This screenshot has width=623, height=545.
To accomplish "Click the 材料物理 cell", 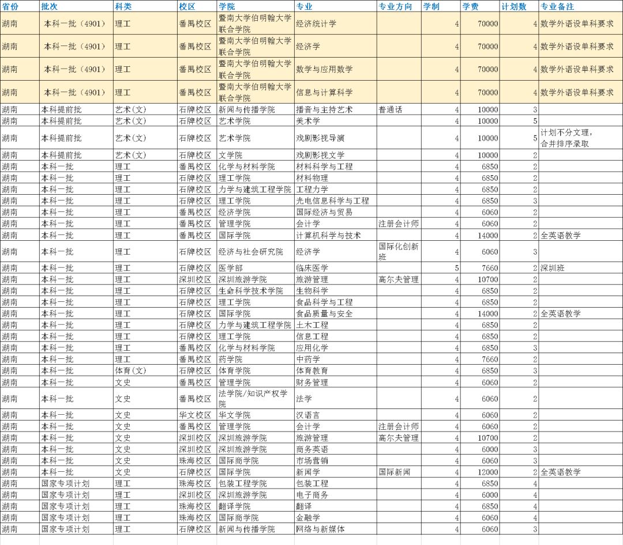I will [335, 178].
